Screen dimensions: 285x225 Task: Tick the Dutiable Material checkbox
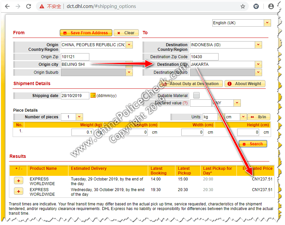pyautogui.click(x=196, y=95)
